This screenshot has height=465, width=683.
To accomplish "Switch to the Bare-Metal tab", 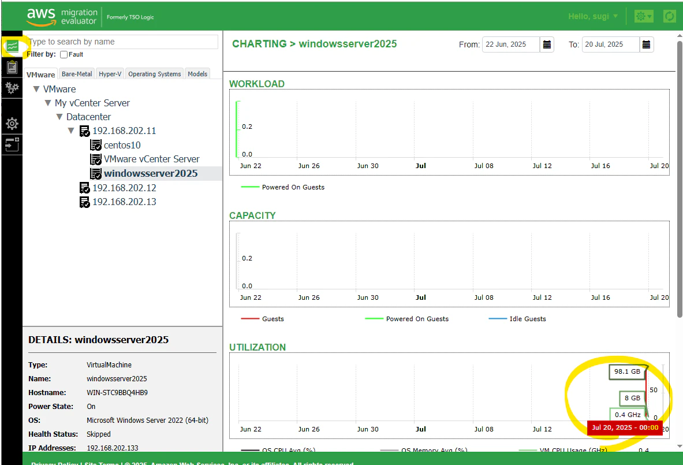I will [x=77, y=74].
